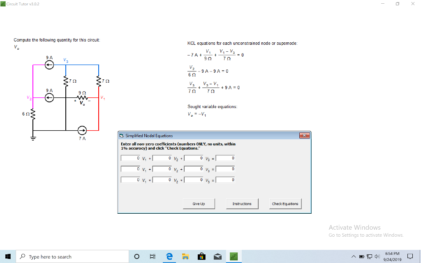Open the Instructions dialog
The width and height of the screenshot is (421, 263).
click(242, 203)
